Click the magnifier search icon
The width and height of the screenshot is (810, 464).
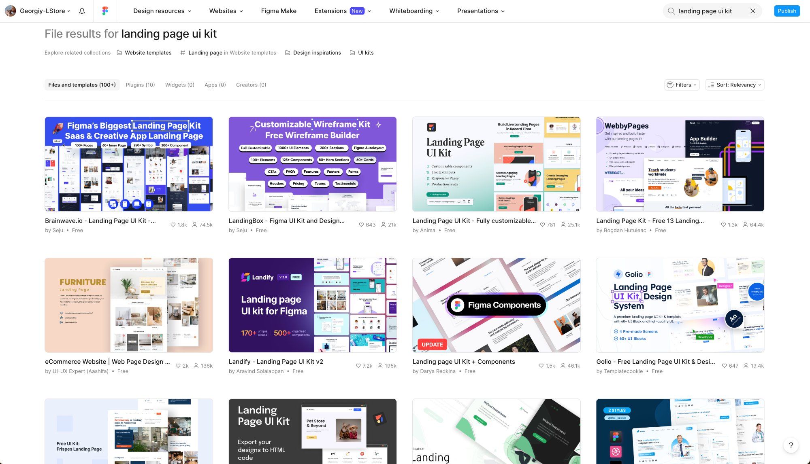pos(671,11)
